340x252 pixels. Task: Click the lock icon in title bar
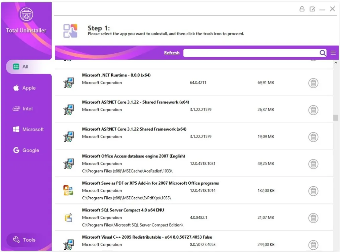pos(302,9)
